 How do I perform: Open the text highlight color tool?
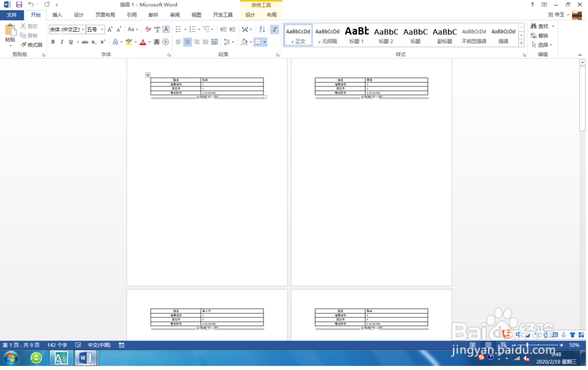pyautogui.click(x=129, y=41)
